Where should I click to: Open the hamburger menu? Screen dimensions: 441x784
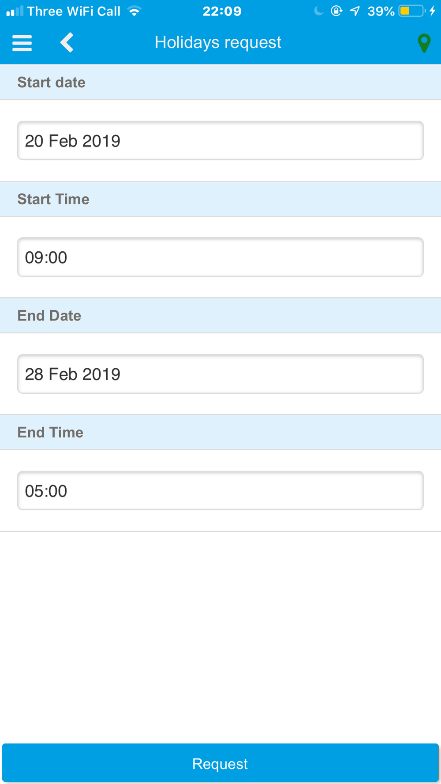[x=22, y=43]
